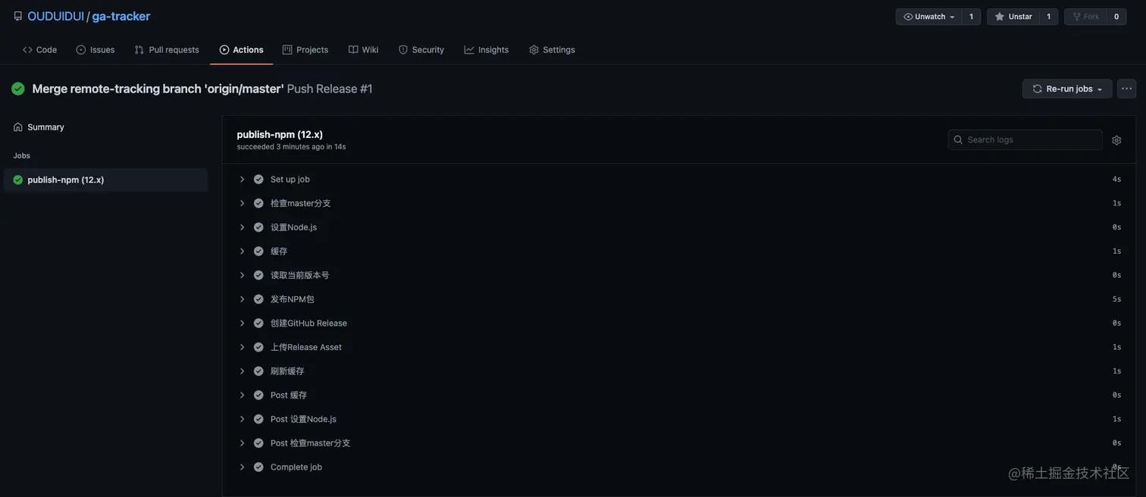Image resolution: width=1146 pixels, height=497 pixels.
Task: Expand the 读取当前版本号 step
Action: 243,275
